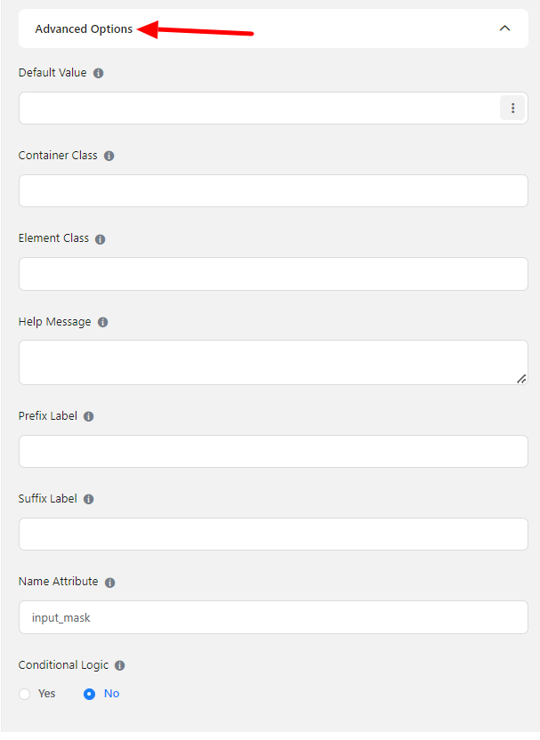Image resolution: width=540 pixels, height=740 pixels.
Task: Click the Suffix Label info icon
Action: [89, 499]
